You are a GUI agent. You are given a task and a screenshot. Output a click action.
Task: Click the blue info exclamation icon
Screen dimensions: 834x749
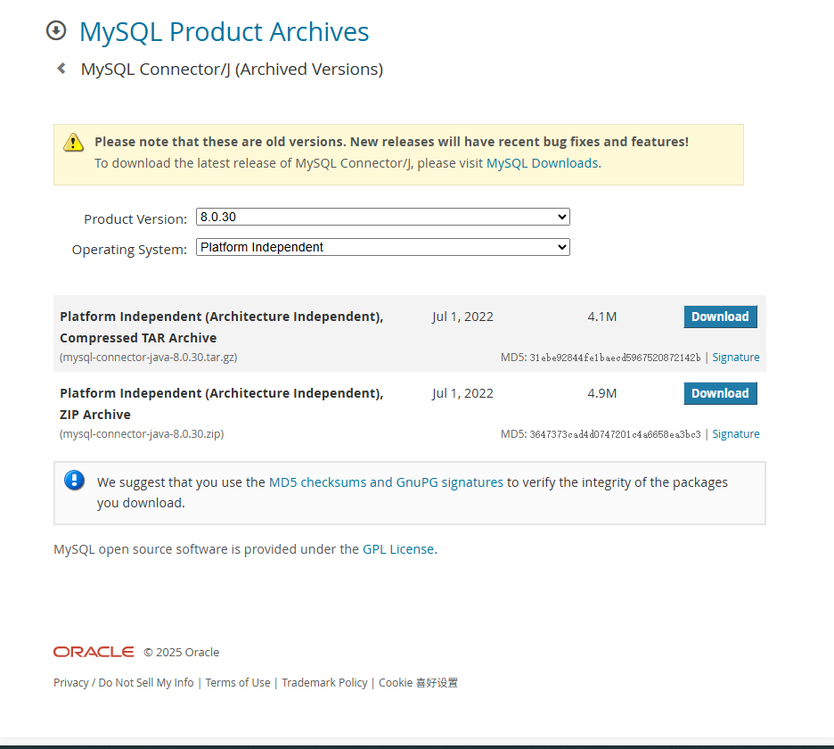pyautogui.click(x=74, y=481)
